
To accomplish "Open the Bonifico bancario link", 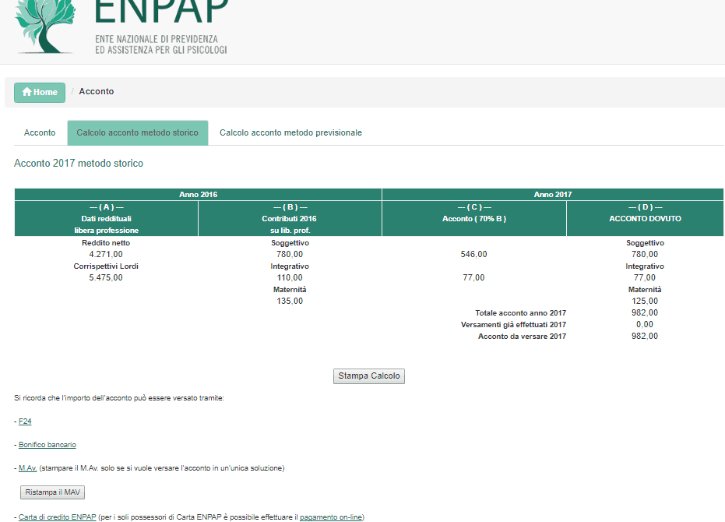I will point(48,445).
